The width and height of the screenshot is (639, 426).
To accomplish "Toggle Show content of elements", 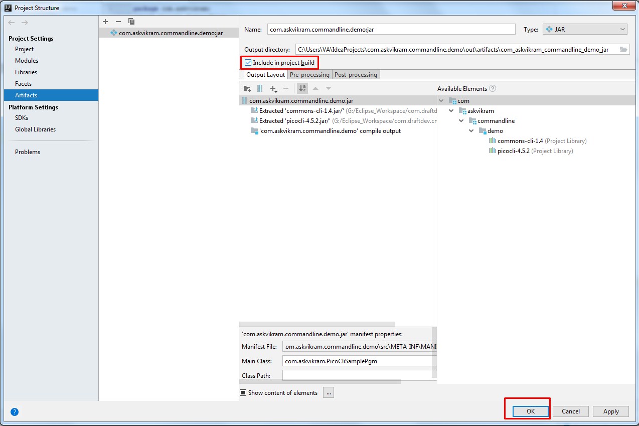I will tap(244, 392).
